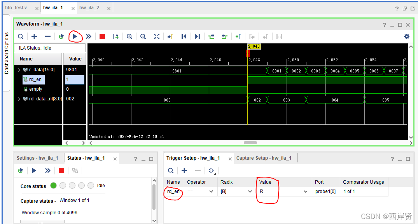
Task: Expand the rd_data...nt[8:0] bus
Action: click(19, 99)
